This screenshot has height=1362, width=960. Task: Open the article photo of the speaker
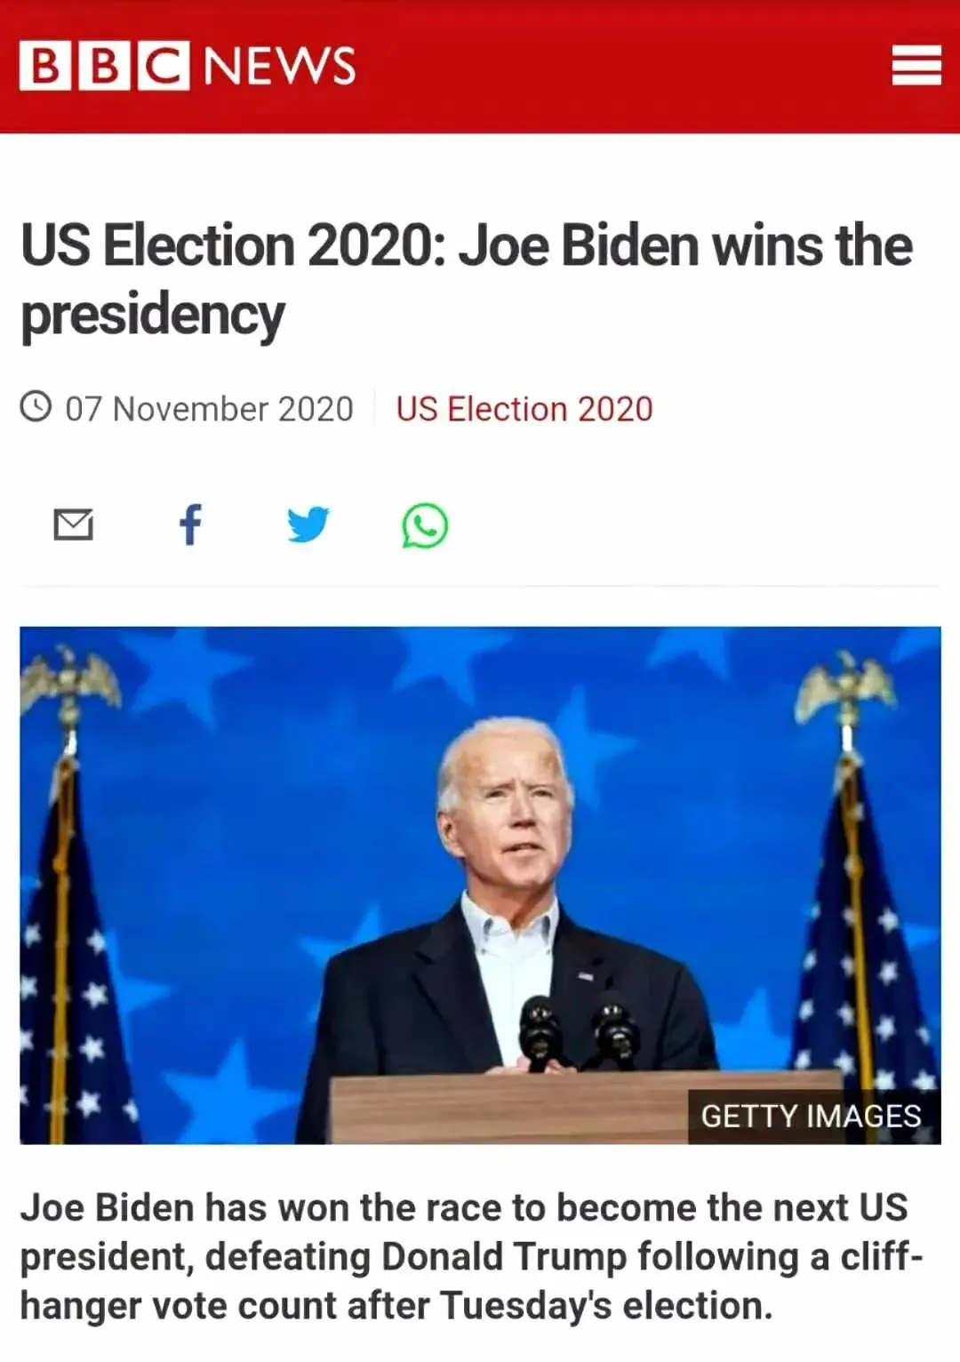click(480, 885)
